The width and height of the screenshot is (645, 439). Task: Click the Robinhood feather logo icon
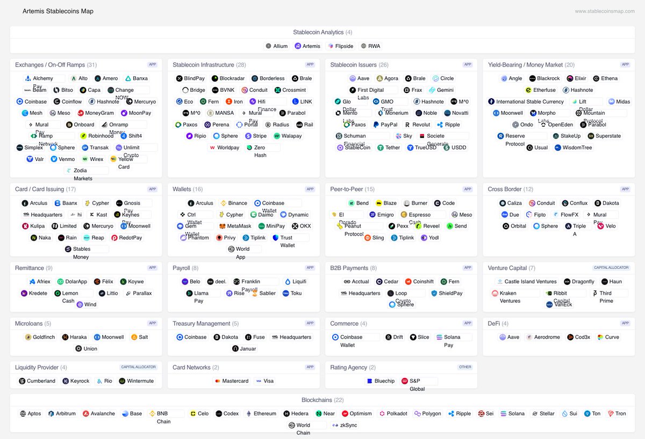[83, 136]
